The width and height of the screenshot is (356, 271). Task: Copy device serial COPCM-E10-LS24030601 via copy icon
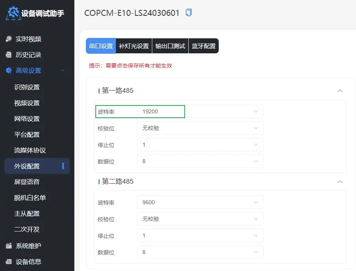pos(189,12)
